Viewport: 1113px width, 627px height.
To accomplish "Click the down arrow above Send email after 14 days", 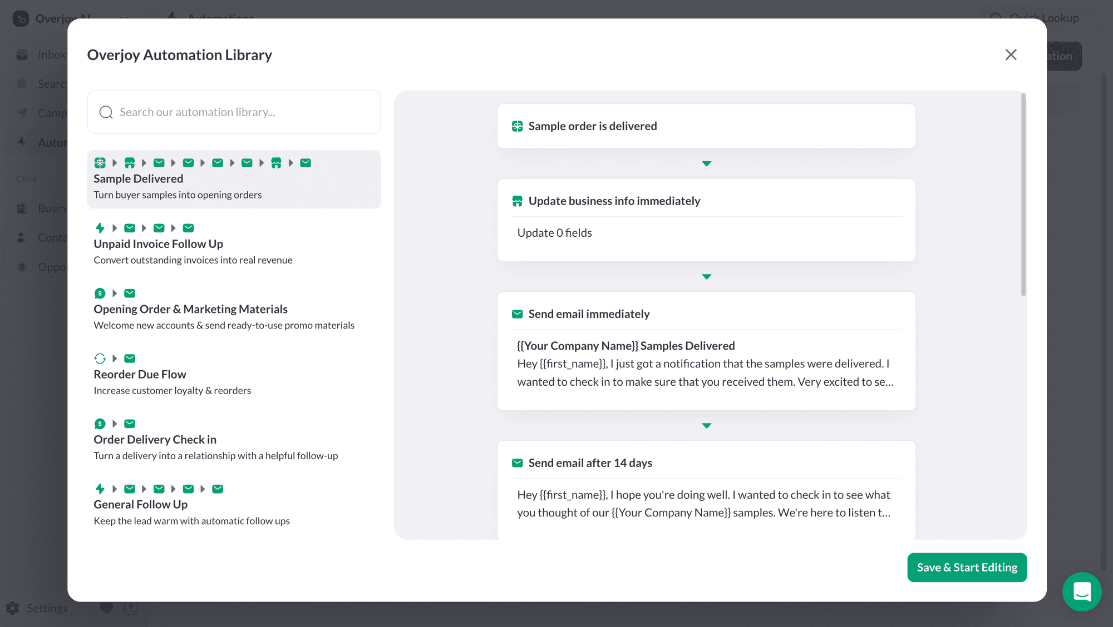I will click(707, 426).
